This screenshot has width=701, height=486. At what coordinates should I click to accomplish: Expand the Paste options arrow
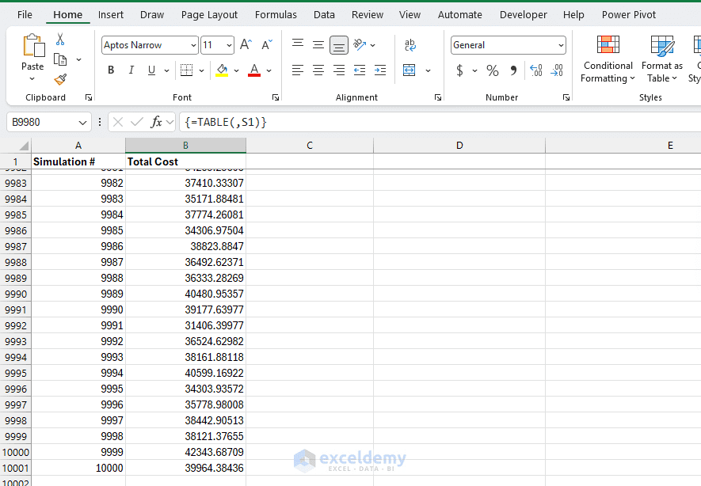tap(32, 79)
